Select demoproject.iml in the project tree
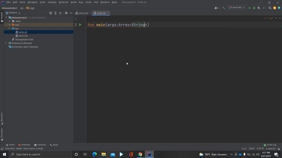This screenshot has width=282, height=158. [24, 39]
